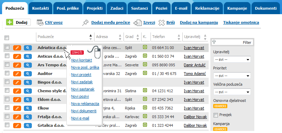This screenshot has height=133, width=282.
Task: Click the pushpin shortcut icon
Action: coord(85,23)
